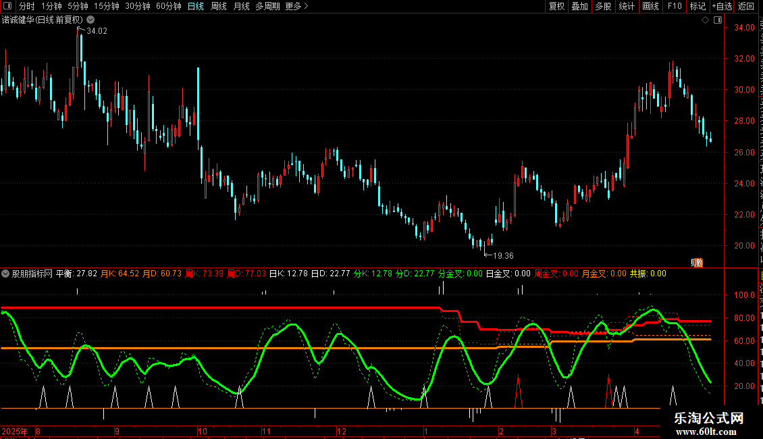This screenshot has height=439, width=763.
Task: Select the 60分钟 period tab
Action: tap(168, 6)
